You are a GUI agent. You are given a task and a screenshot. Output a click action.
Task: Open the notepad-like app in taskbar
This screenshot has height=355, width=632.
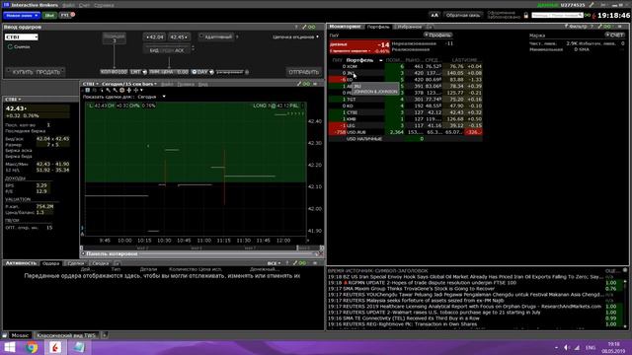click(x=79, y=347)
